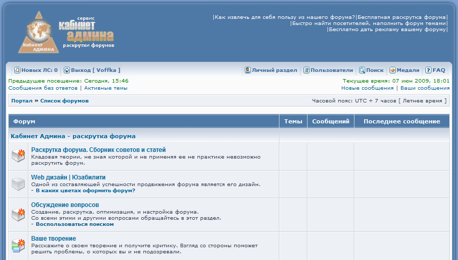Go to Портал in the breadcrumb
This screenshot has width=458, height=260.
pos(22,101)
